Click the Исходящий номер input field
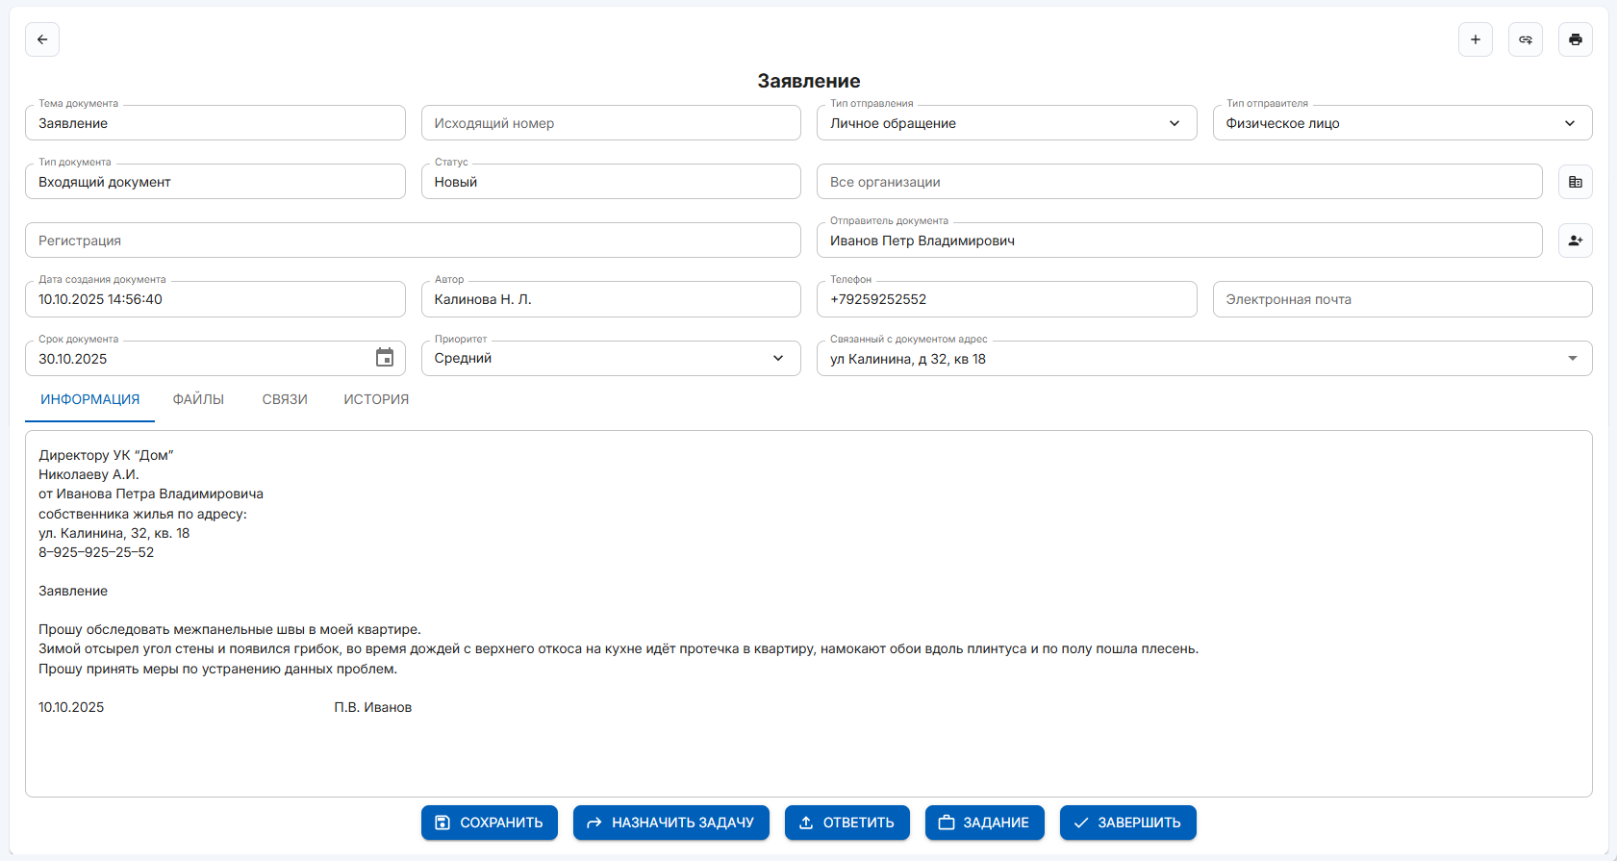The height and width of the screenshot is (861, 1617). click(610, 123)
